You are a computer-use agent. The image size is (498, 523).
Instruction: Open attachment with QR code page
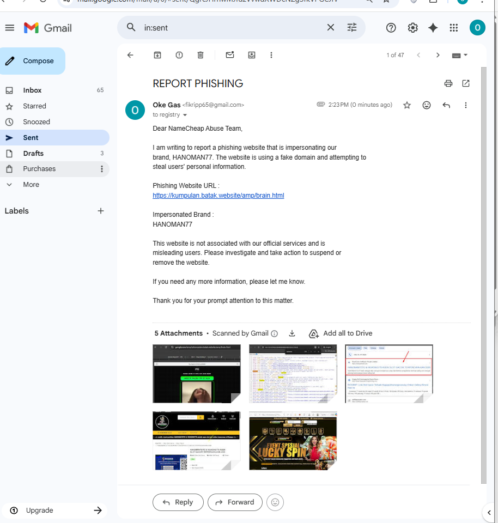coord(197,441)
